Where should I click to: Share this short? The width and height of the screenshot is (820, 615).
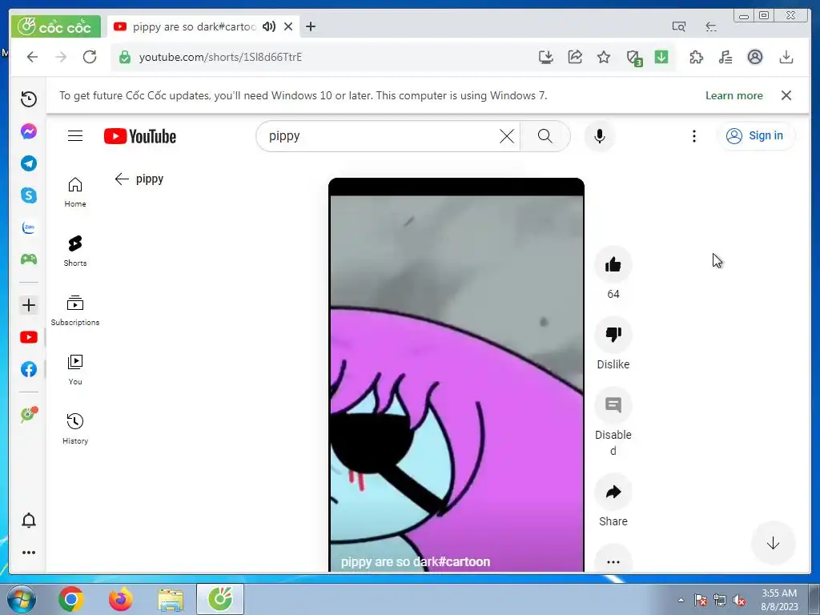click(x=613, y=492)
